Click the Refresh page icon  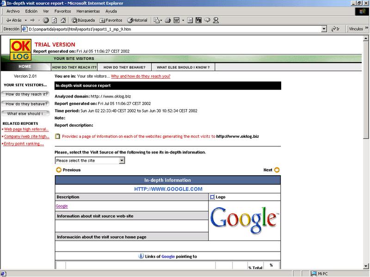coord(55,20)
